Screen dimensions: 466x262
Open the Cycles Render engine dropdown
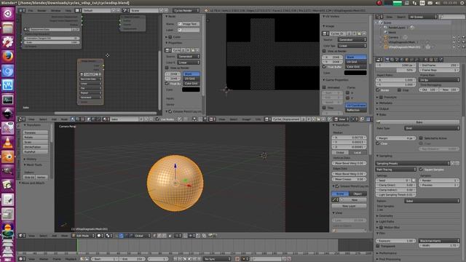click(186, 10)
